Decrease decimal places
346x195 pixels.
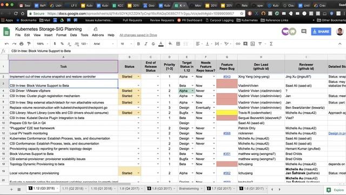[69, 44]
